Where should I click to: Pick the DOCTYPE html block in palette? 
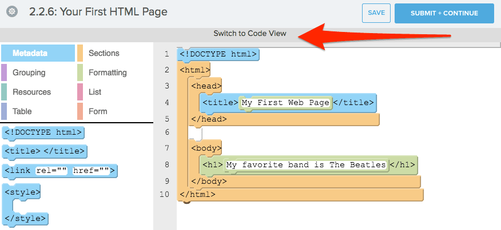43,132
